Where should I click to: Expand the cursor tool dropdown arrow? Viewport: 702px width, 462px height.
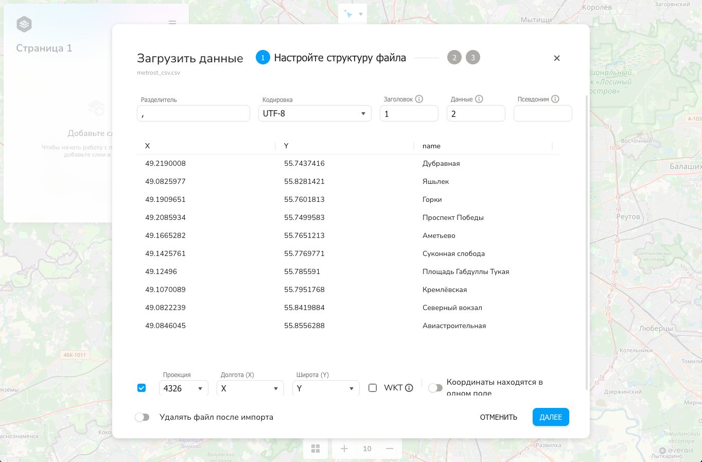point(361,14)
